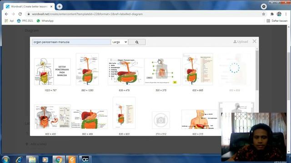This screenshot has width=291, height=163.
Task: Open the Windows Start menu
Action: click(5, 159)
